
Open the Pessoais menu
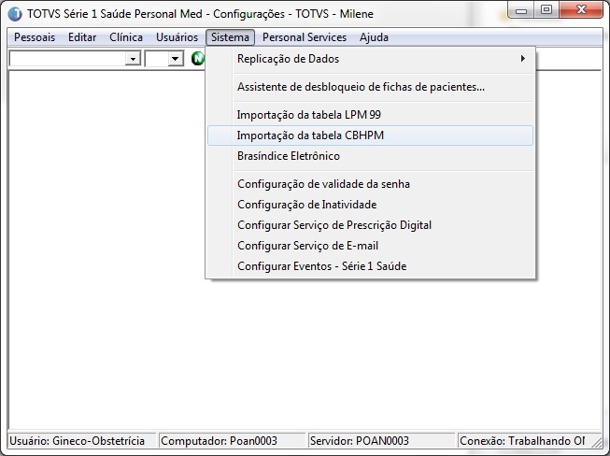coord(35,37)
